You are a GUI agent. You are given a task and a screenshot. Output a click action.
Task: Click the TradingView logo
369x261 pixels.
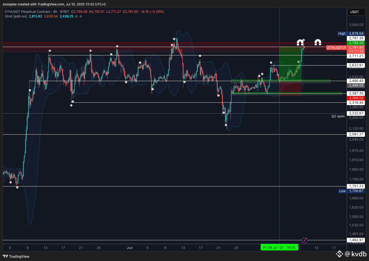pos(16,256)
